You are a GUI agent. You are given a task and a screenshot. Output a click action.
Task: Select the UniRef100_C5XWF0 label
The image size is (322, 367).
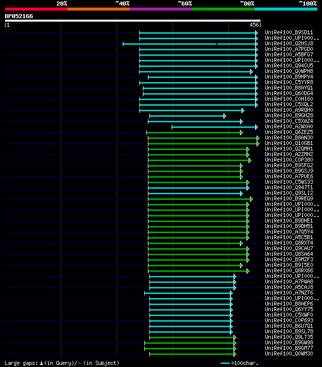289,315
